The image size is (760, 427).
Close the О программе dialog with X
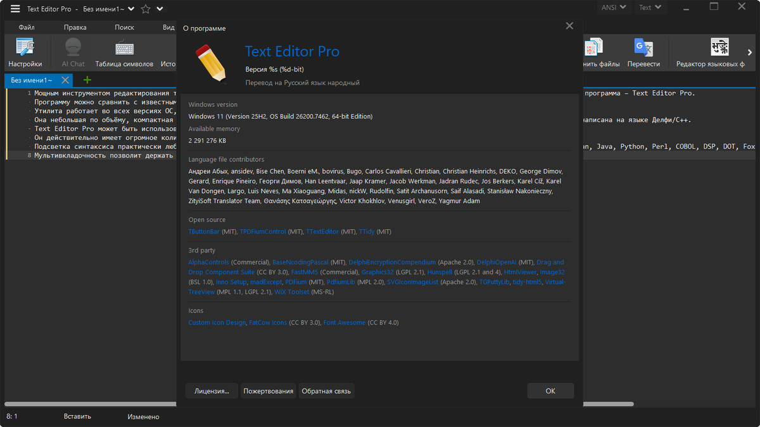point(569,26)
